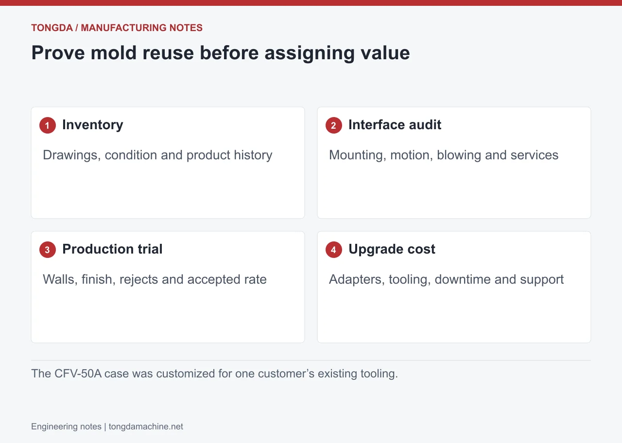Click 'Drawings, condition and product history' text
This screenshot has width=622, height=443.
[157, 155]
